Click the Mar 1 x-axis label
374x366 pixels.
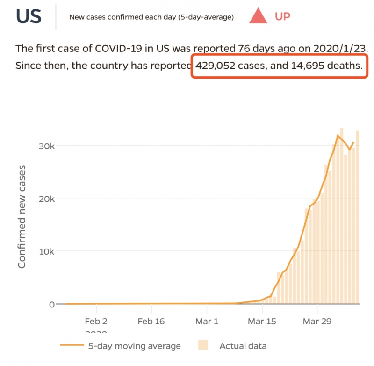pyautogui.click(x=207, y=322)
